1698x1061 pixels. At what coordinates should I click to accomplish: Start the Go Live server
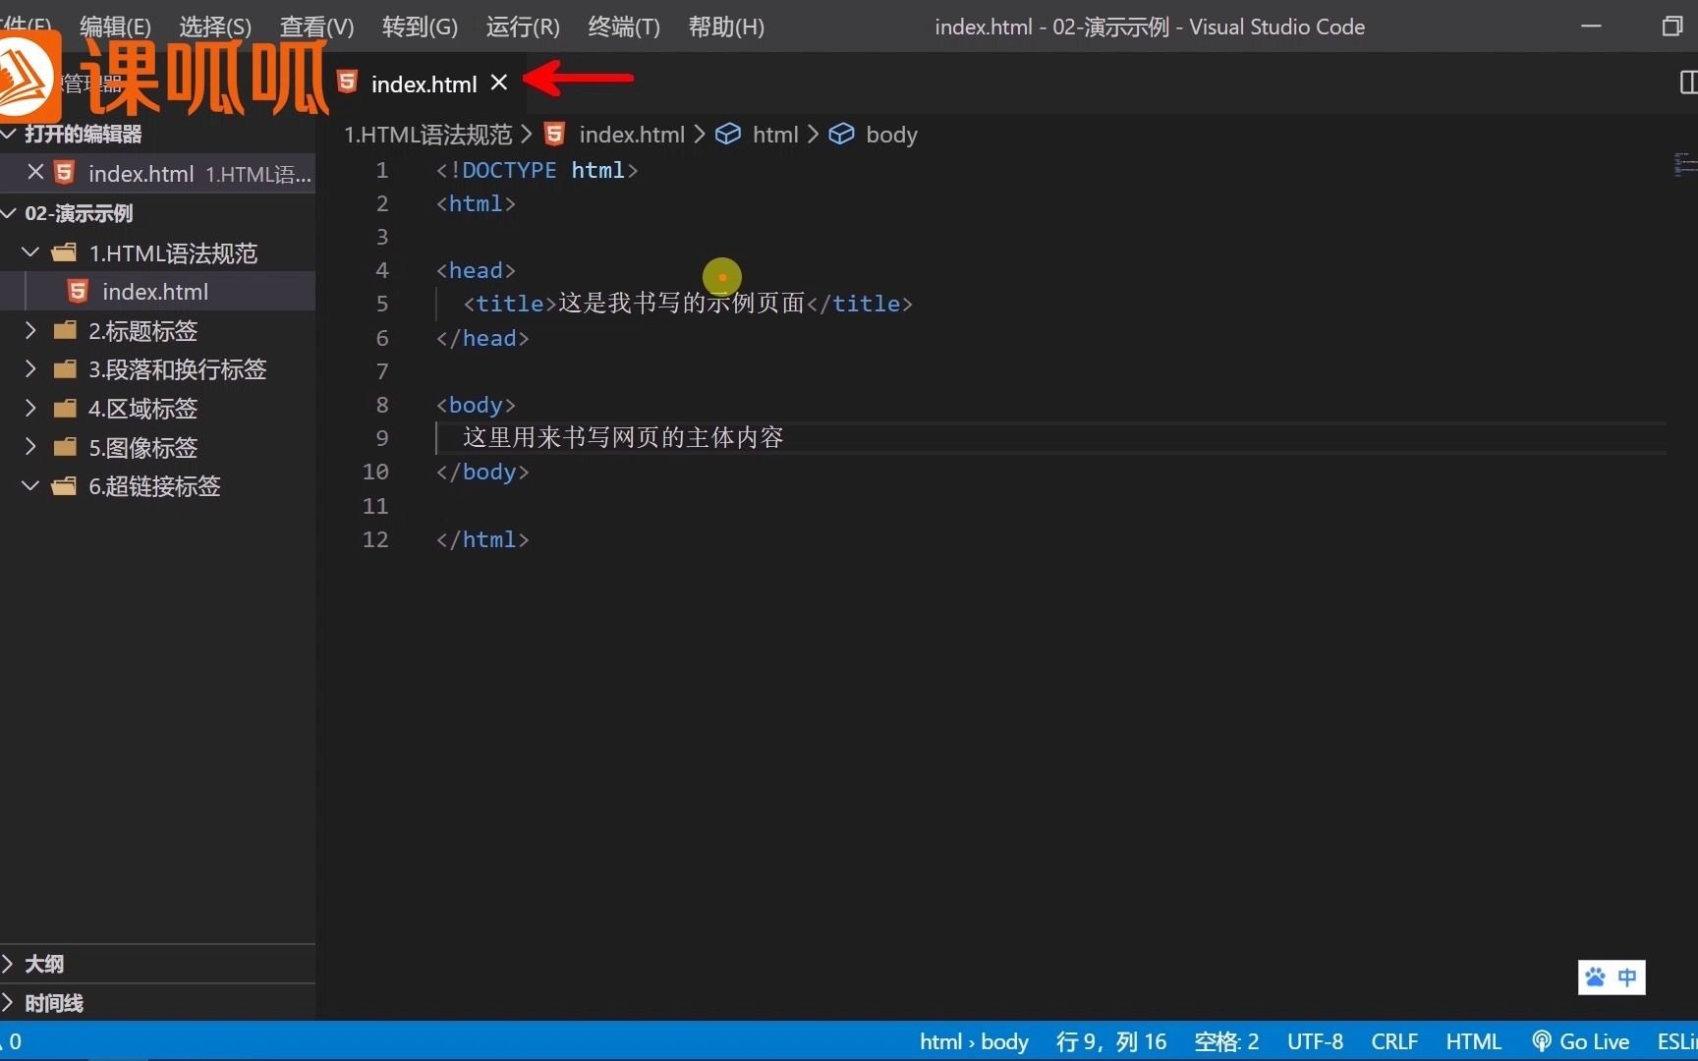[x=1580, y=1041]
